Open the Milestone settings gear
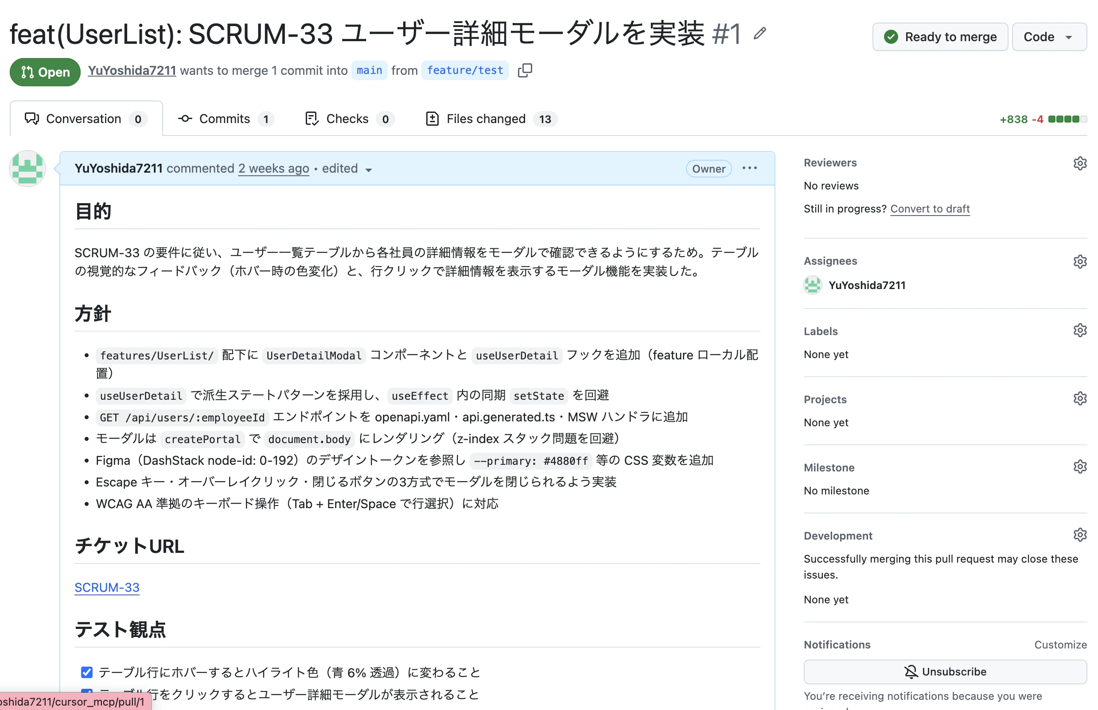Viewport: 1098px width, 710px height. pyautogui.click(x=1080, y=466)
